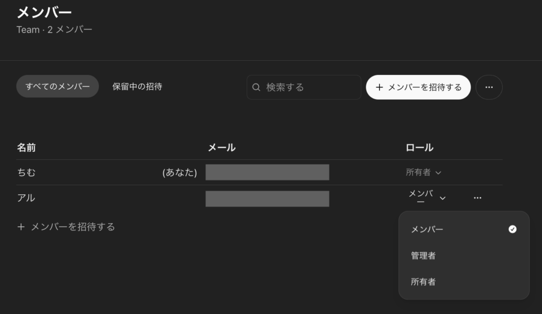Select 管理者 in the role dropdown
This screenshot has height=314, width=542.
point(423,255)
